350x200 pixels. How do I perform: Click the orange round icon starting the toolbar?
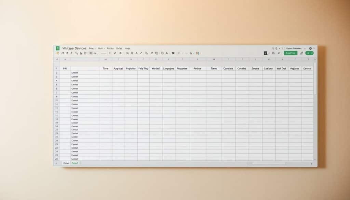58,53
